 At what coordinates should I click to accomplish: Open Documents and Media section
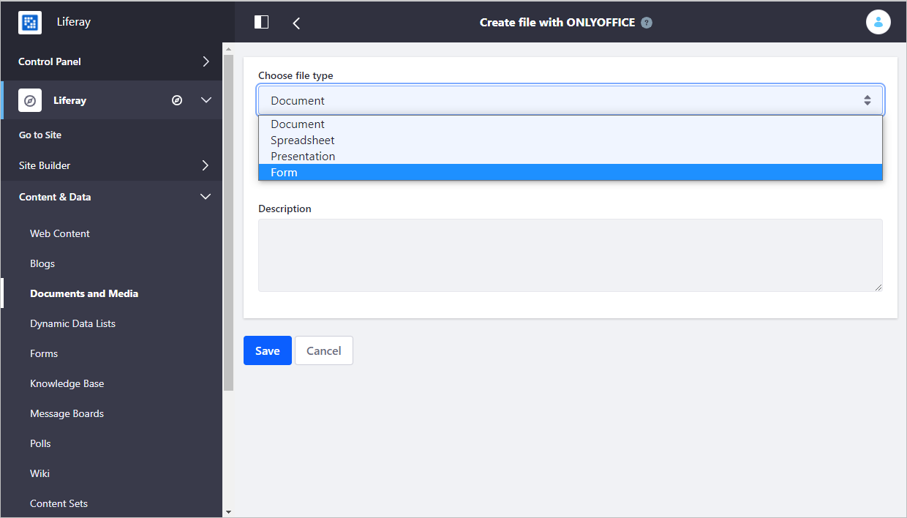[84, 293]
